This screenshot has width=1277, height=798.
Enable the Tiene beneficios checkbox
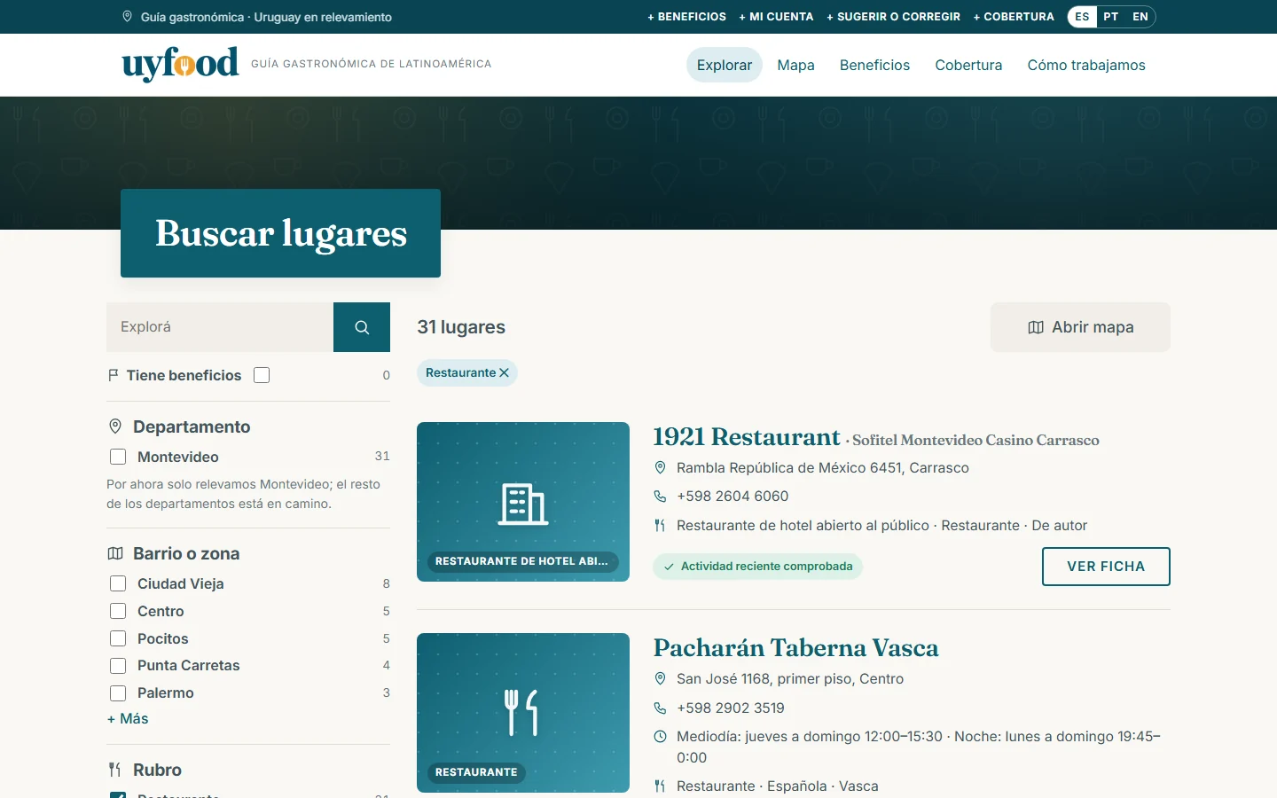tap(262, 375)
